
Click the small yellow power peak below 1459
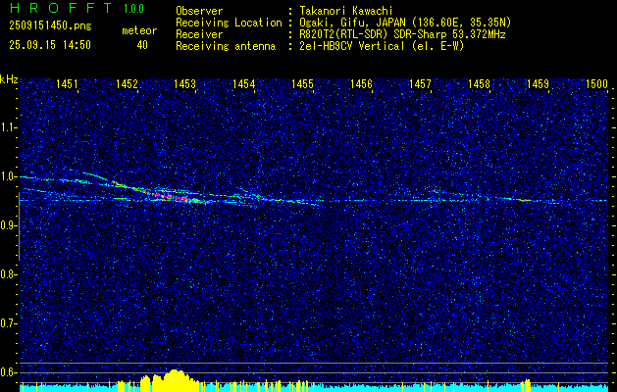(526, 385)
